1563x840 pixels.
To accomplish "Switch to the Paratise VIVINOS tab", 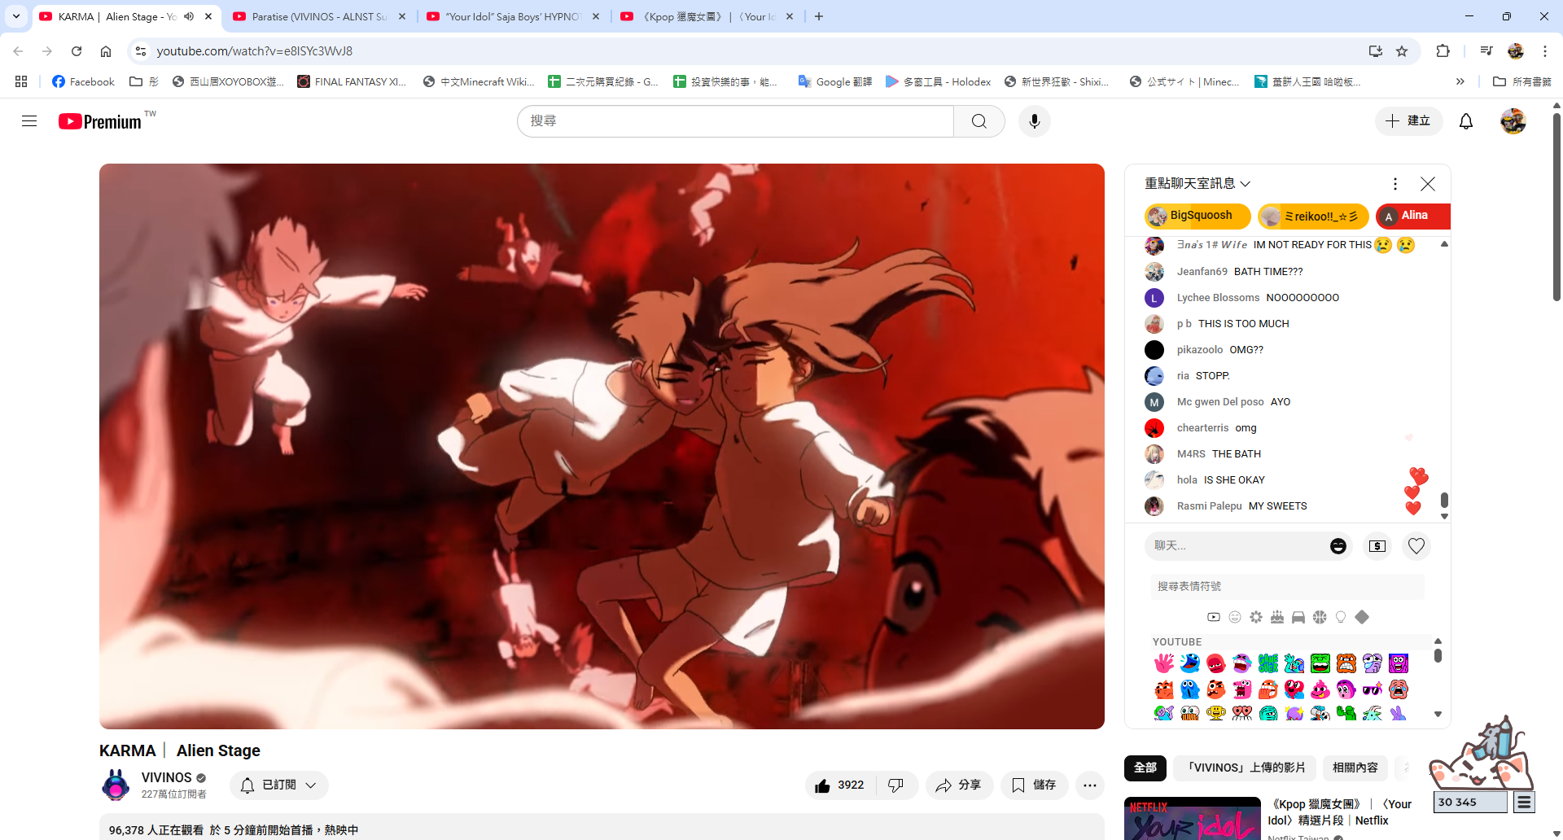I will [x=319, y=16].
